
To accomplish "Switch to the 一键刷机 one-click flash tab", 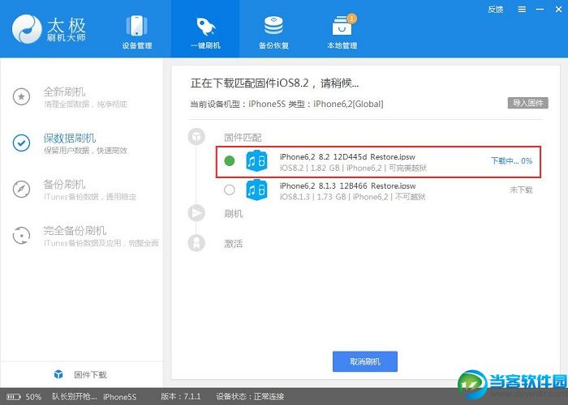I will pyautogui.click(x=205, y=31).
